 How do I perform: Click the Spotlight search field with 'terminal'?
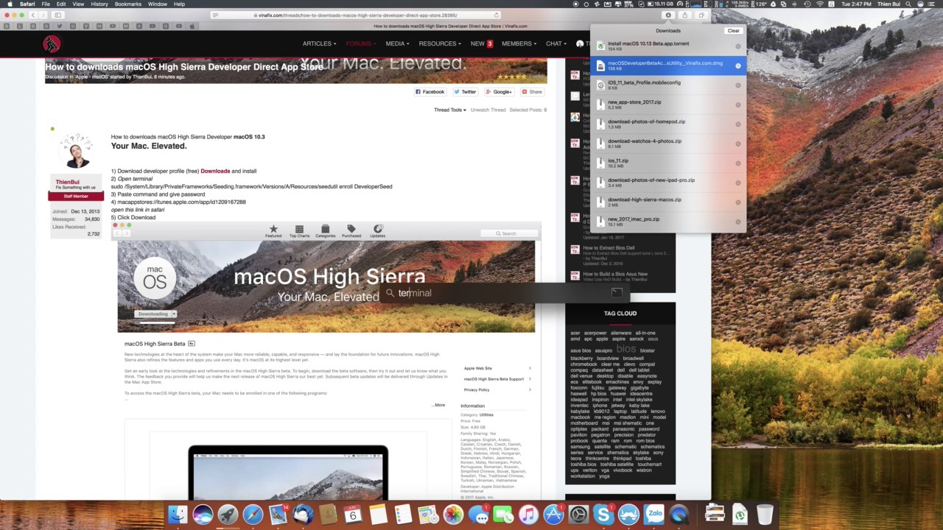505,293
